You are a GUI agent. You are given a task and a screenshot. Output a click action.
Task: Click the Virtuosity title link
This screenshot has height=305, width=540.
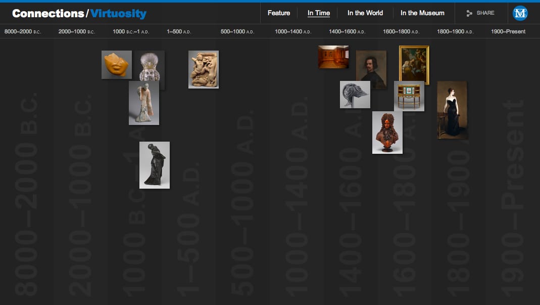pos(118,14)
